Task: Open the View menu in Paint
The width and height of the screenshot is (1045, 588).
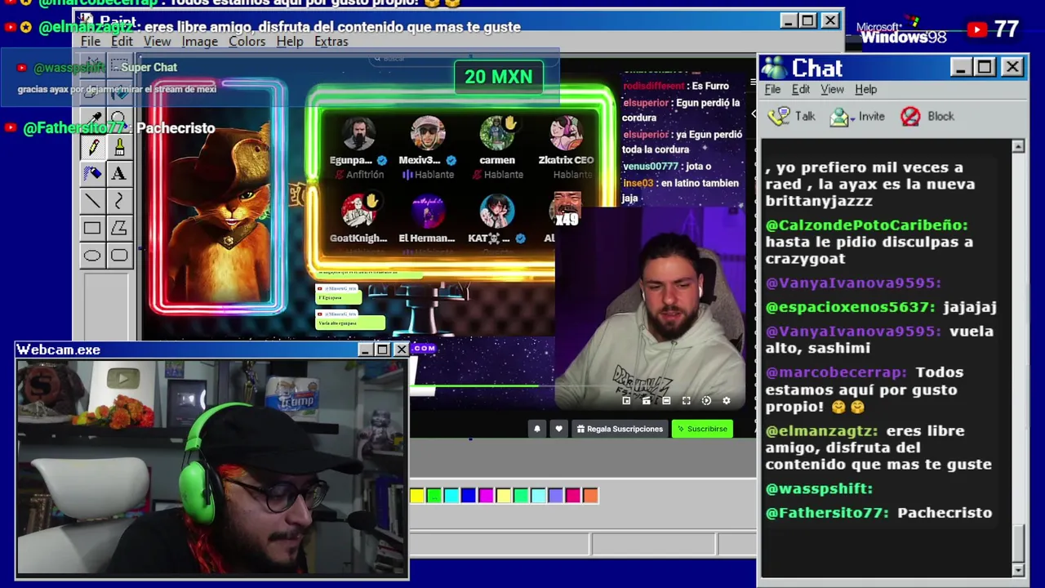Action: point(158,42)
